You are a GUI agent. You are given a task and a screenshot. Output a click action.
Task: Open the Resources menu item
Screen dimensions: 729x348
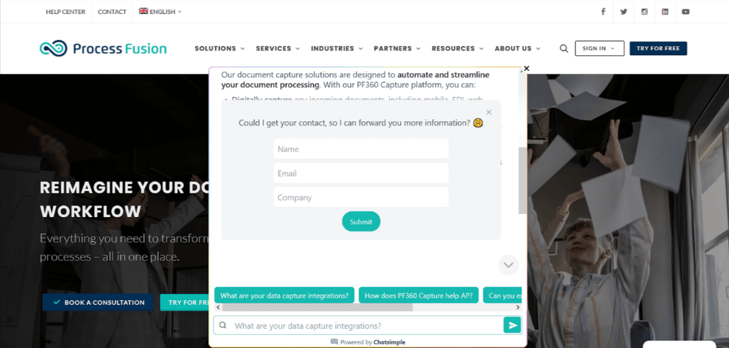tap(458, 49)
